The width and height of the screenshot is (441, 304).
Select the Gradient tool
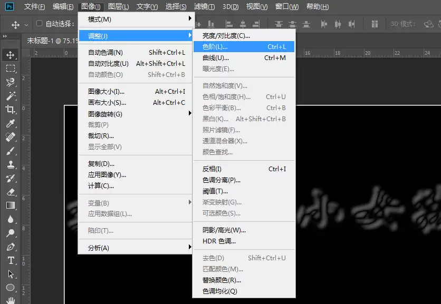[x=11, y=205]
